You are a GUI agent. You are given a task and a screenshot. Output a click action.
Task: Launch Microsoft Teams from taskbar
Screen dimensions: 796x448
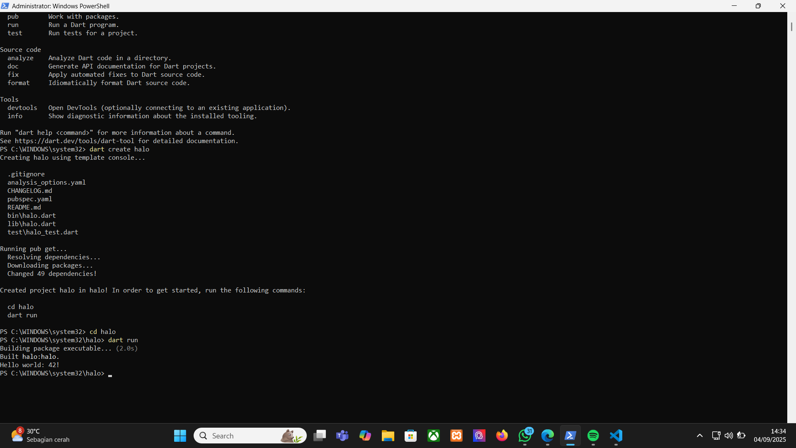342,436
